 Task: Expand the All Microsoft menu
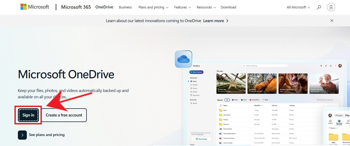click(298, 7)
